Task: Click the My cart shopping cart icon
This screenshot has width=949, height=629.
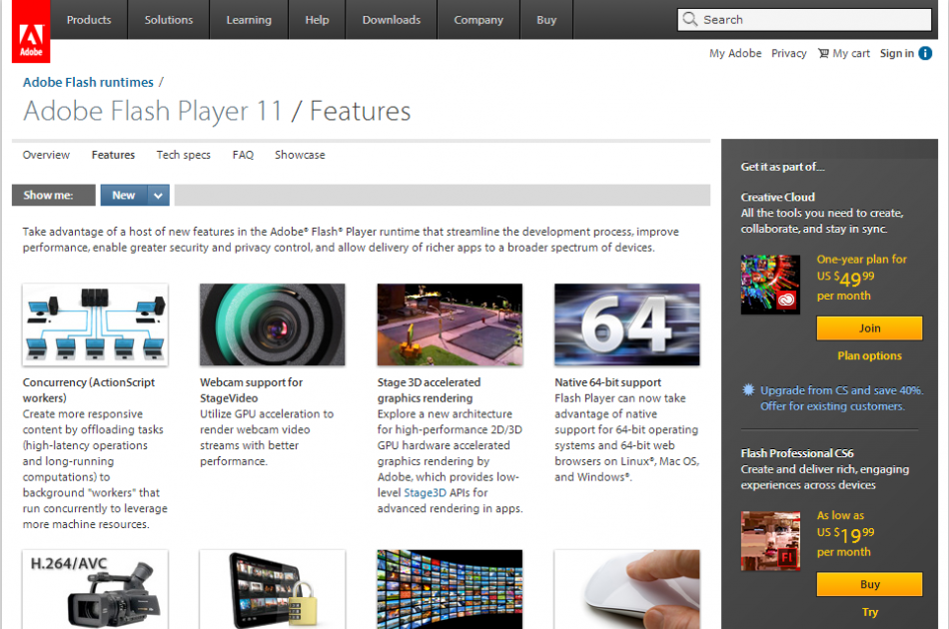Action: pos(823,53)
